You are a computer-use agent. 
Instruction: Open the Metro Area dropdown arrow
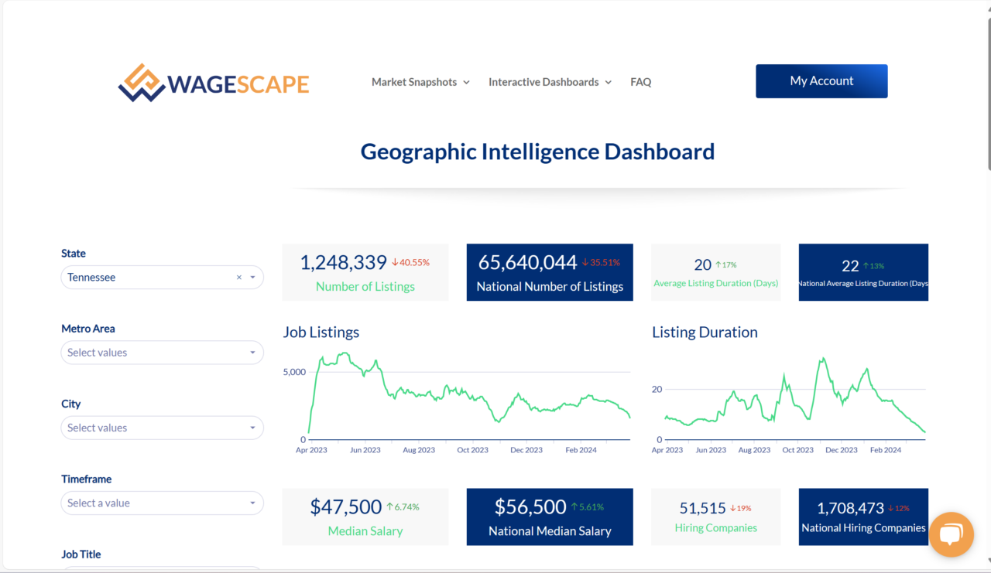coord(252,353)
